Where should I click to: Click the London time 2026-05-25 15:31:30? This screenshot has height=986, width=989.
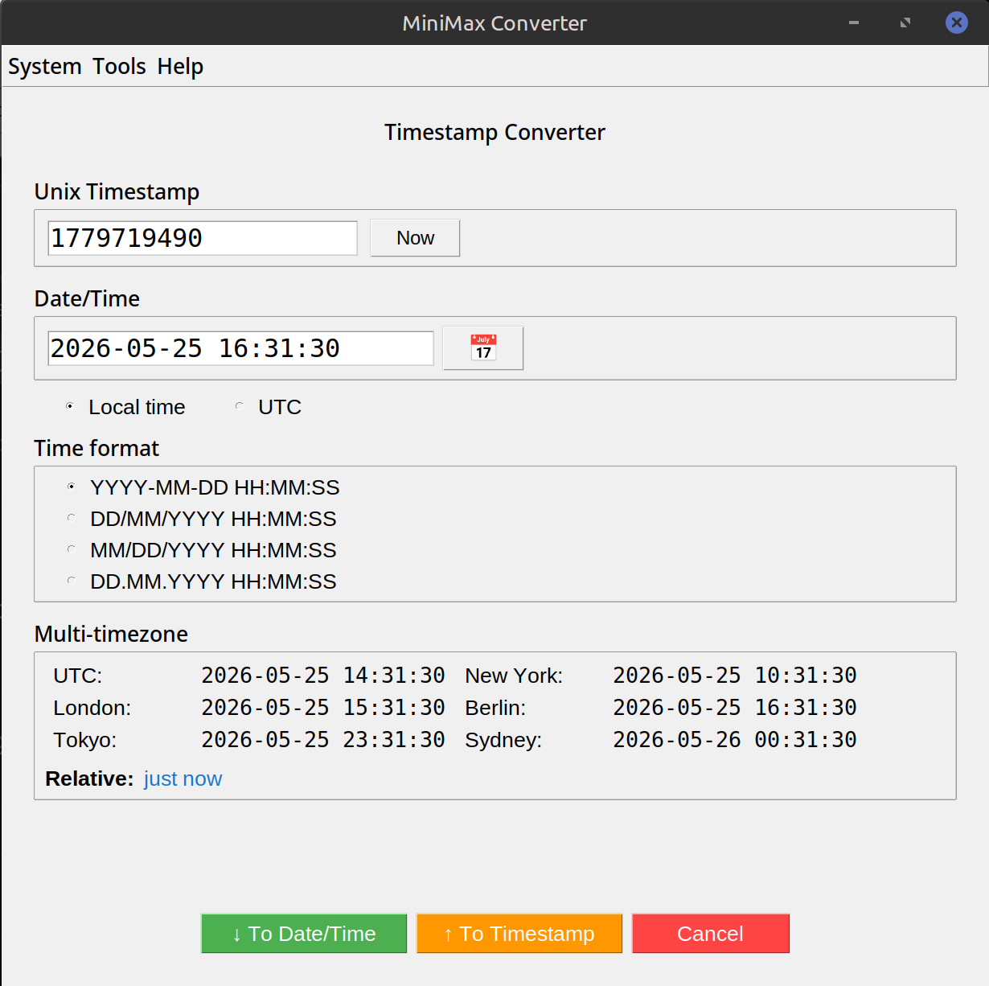[x=323, y=708]
